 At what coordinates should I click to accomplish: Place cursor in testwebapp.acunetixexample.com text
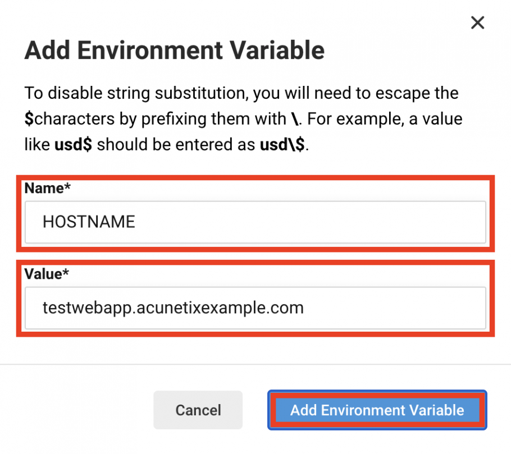tap(173, 308)
